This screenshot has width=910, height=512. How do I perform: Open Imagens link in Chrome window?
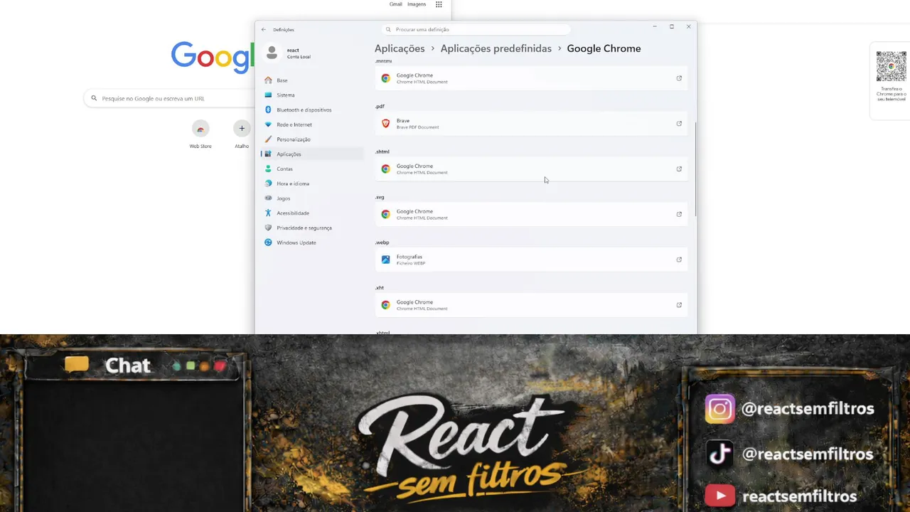pyautogui.click(x=417, y=4)
